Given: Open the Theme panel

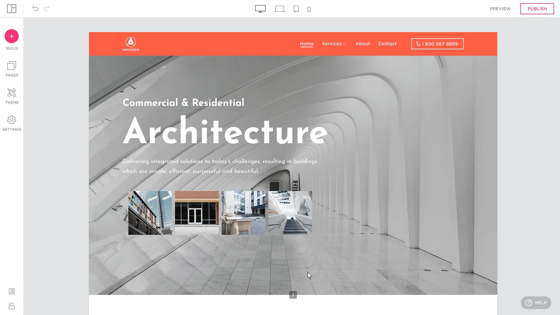Looking at the screenshot, I should point(12,96).
